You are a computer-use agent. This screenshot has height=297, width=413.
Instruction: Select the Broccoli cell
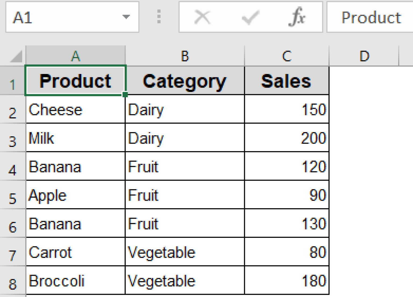pyautogui.click(x=75, y=281)
